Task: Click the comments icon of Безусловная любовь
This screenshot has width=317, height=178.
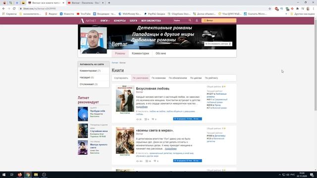Action: [x=153, y=119]
